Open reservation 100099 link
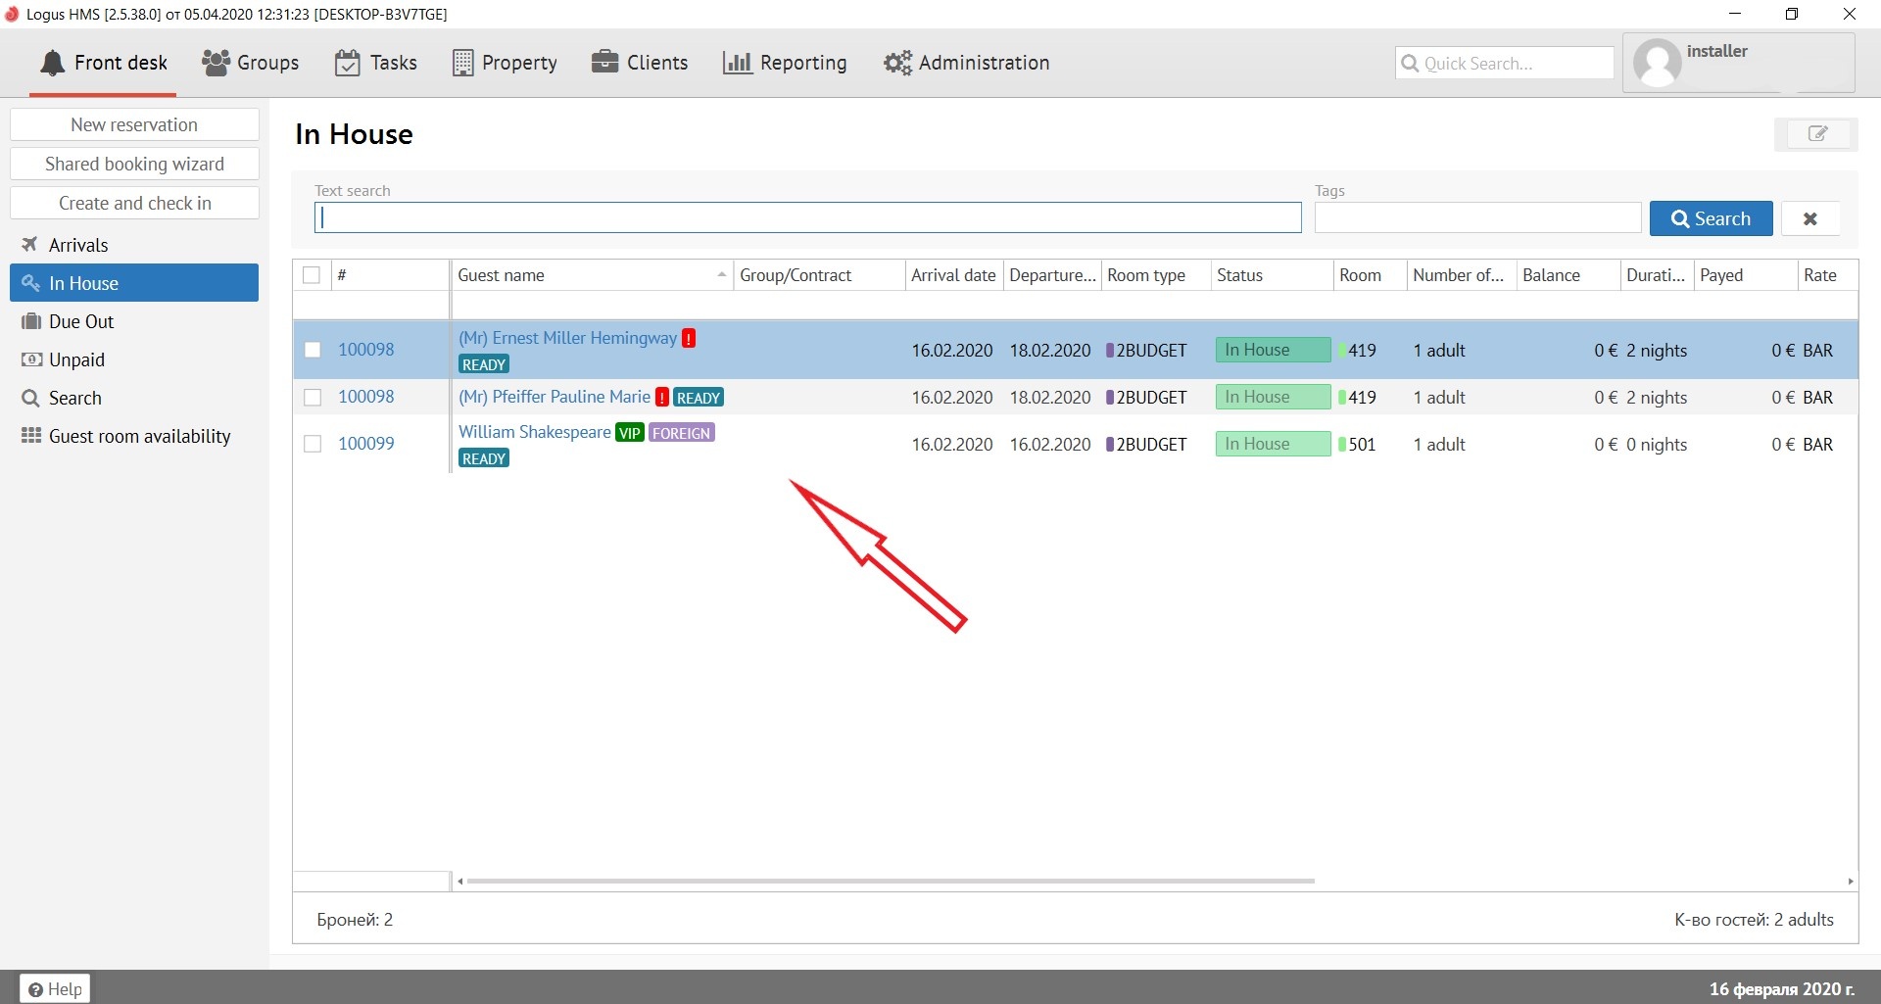 [366, 444]
